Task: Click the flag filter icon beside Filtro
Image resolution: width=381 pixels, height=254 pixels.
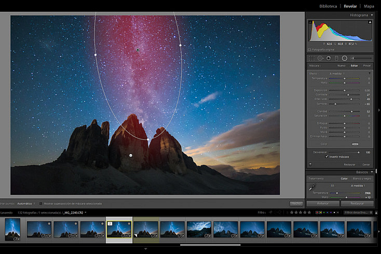Action: [x=270, y=213]
